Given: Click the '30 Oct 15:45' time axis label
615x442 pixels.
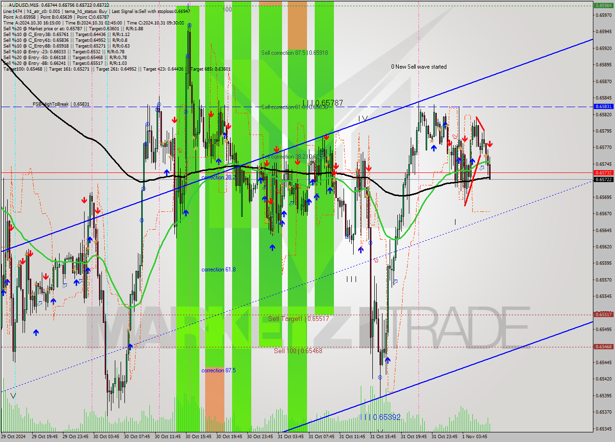Looking at the screenshot, I should point(199,437).
